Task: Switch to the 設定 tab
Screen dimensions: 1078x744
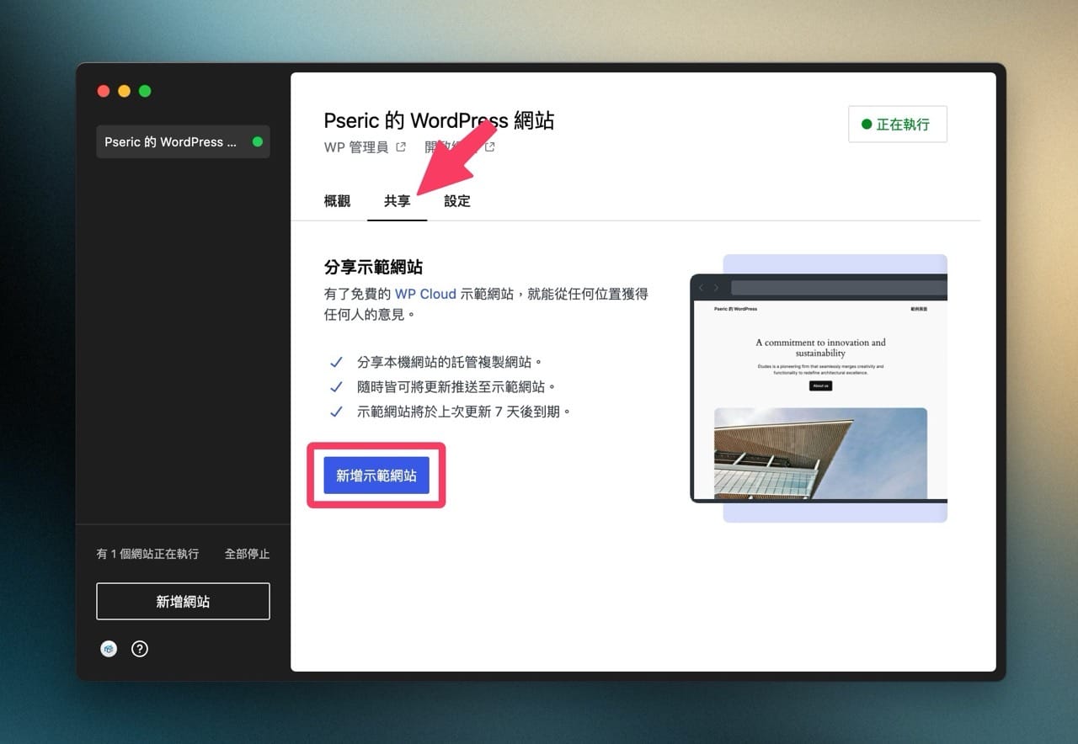Action: click(457, 201)
